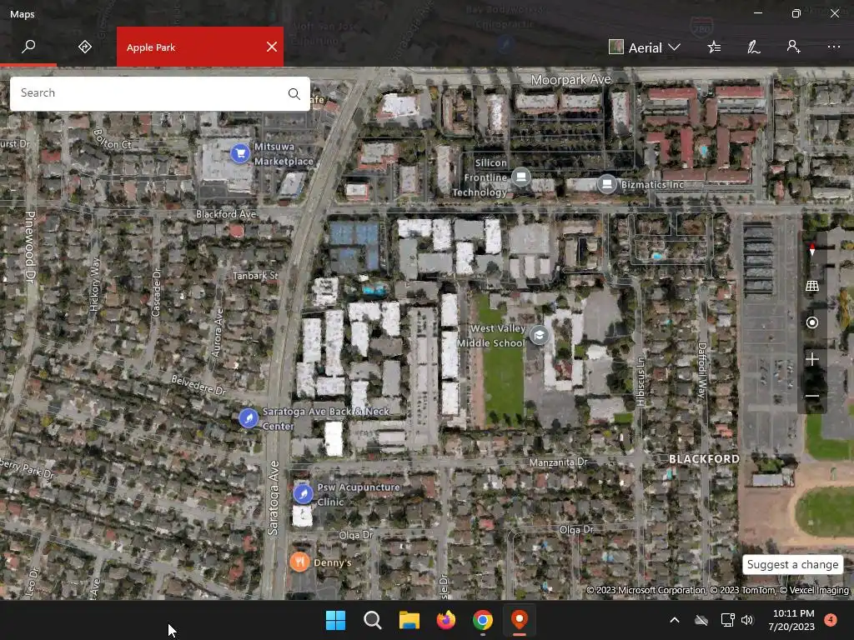Click the Moorpark Ave street label
Viewport: 854px width, 640px height.
coord(570,80)
